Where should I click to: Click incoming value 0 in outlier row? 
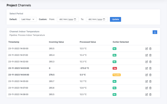tap(50, 68)
